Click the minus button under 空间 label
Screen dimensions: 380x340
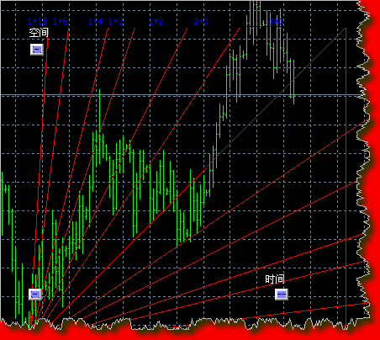(x=37, y=50)
